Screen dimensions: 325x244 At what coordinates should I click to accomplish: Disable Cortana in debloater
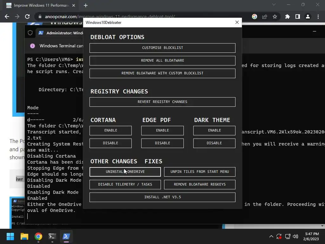coord(110,143)
